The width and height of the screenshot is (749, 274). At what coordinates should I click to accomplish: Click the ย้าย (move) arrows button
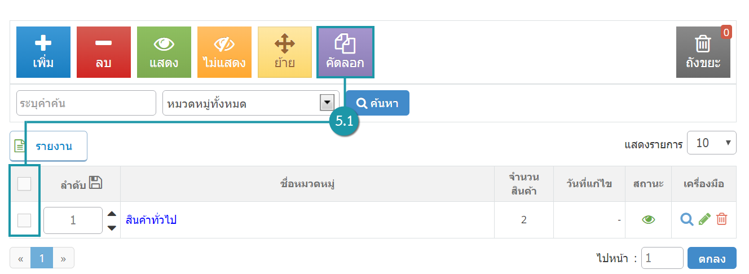point(285,52)
